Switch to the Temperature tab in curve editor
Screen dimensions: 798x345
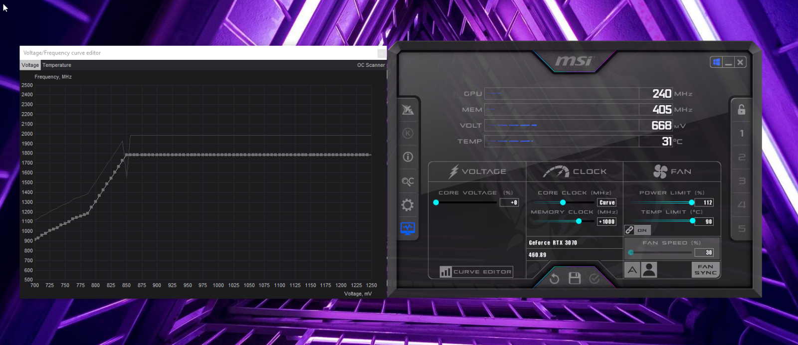click(x=57, y=65)
